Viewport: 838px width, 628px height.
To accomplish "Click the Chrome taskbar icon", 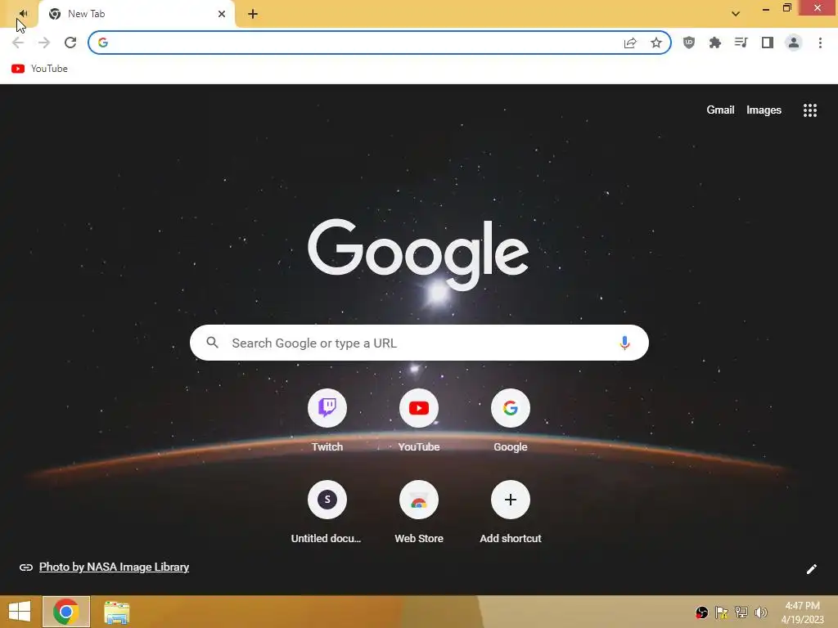I will click(66, 612).
